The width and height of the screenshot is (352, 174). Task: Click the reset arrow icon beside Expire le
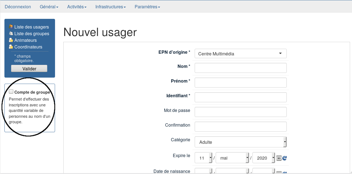click(285, 158)
